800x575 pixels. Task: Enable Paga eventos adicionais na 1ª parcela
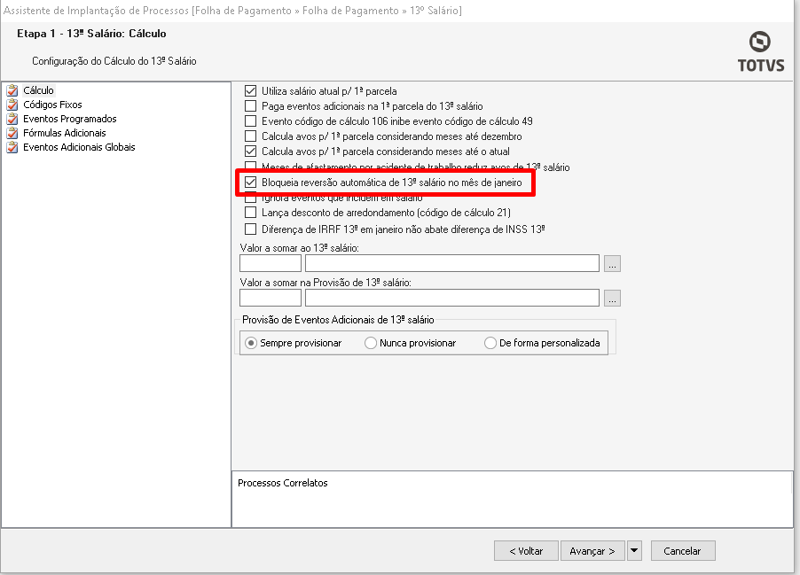coord(250,106)
